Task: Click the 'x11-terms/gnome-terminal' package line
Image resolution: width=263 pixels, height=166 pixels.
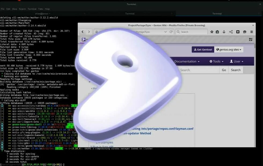Action: point(39,146)
